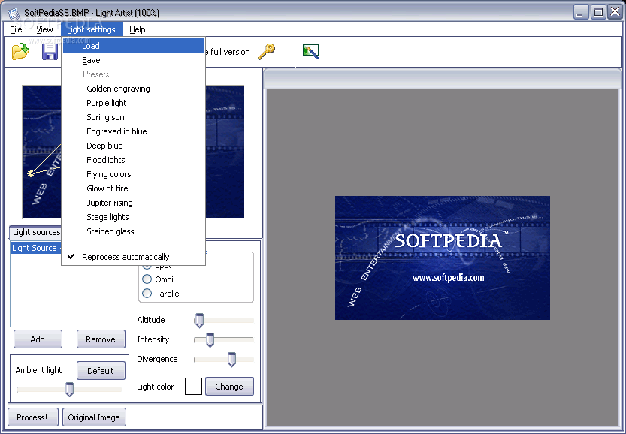Apply the Glow of fire preset
This screenshot has width=626, height=434.
133,188
